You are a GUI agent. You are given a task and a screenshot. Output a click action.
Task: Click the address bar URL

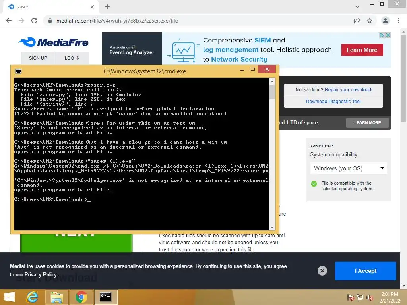click(x=117, y=21)
